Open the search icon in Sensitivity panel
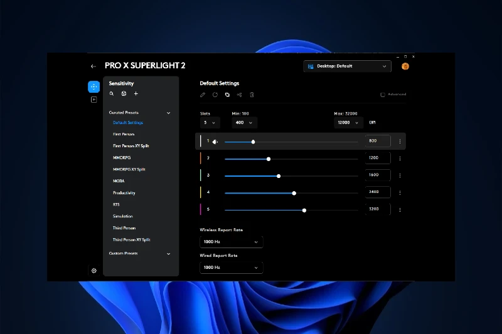The height and width of the screenshot is (334, 502). coord(112,94)
